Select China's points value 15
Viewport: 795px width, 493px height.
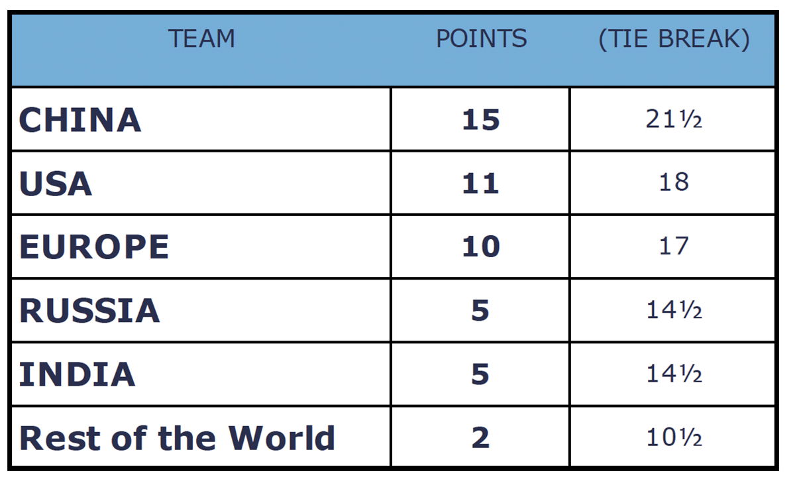(x=480, y=120)
